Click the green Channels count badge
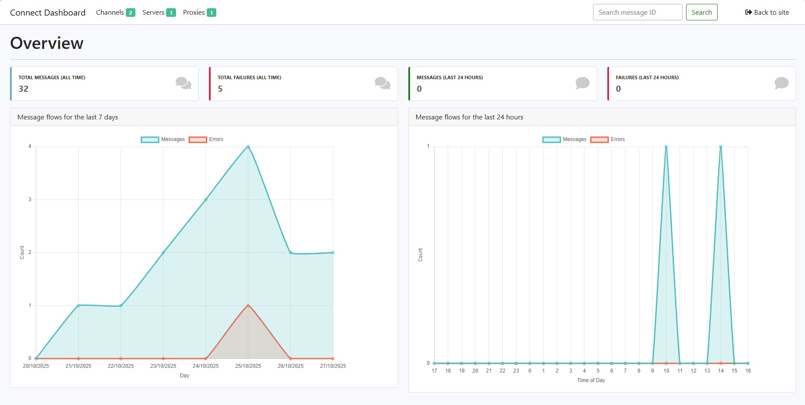 [x=131, y=13]
